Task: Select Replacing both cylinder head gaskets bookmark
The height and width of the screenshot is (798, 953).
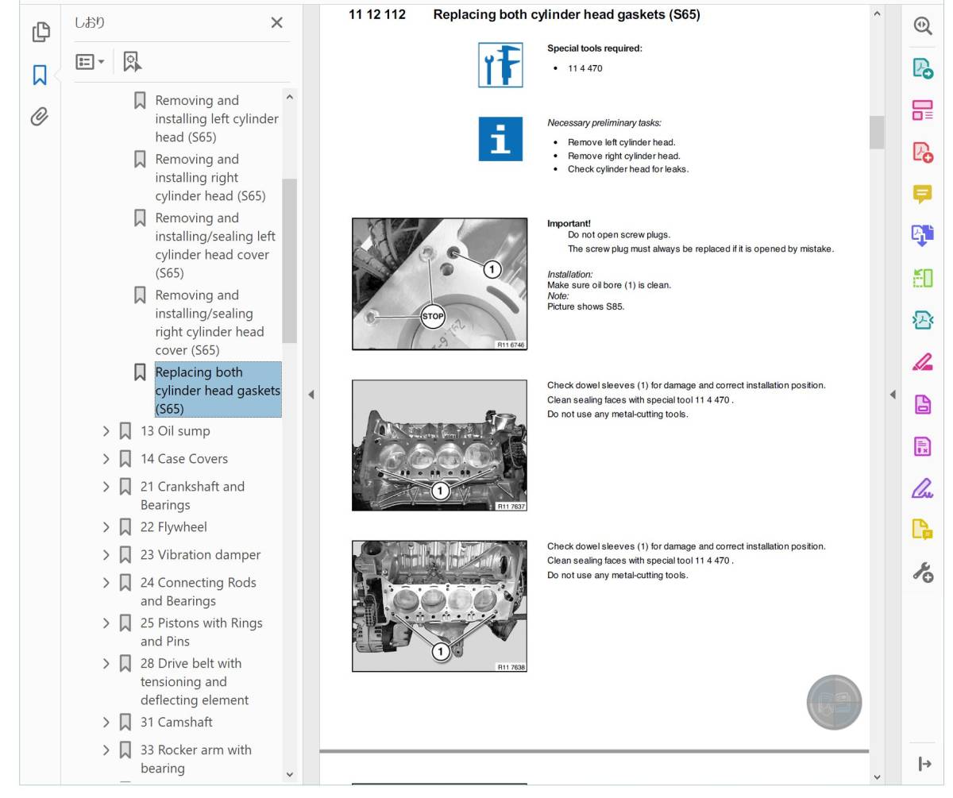Action: 218,390
